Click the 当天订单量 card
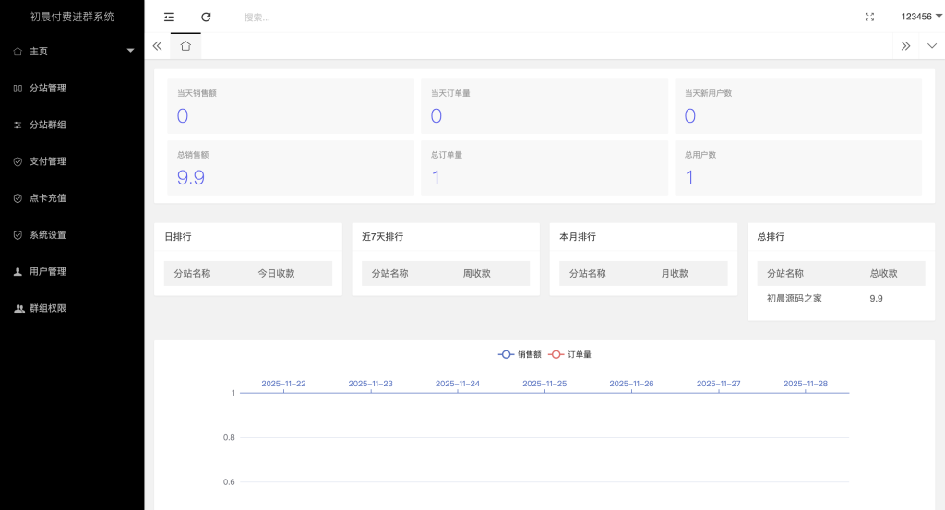The height and width of the screenshot is (510, 945). [544, 106]
